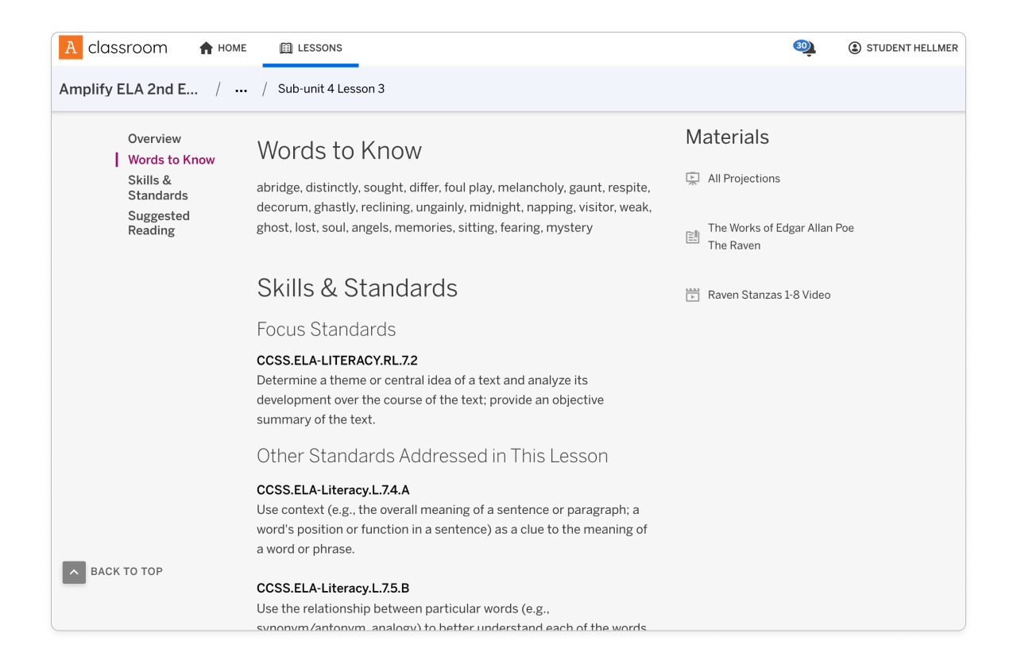
Task: Click the Raven Stanzas video icon
Action: point(694,294)
